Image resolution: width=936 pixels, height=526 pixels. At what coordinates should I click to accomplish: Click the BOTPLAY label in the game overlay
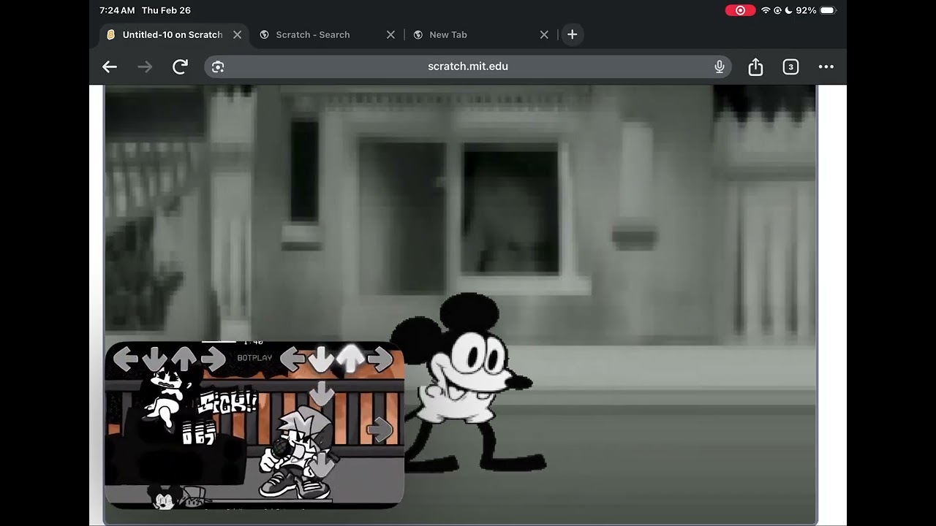point(254,358)
